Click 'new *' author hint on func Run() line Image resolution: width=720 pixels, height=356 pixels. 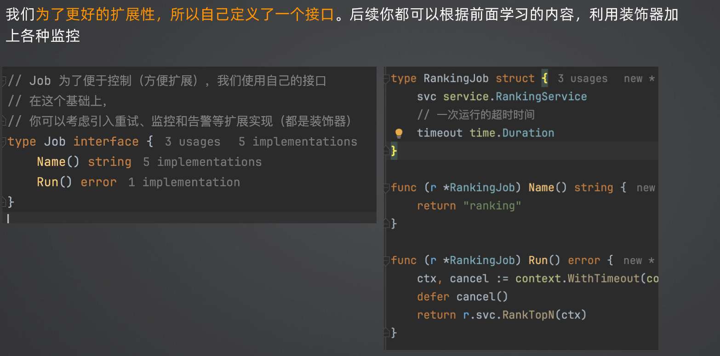[639, 260]
